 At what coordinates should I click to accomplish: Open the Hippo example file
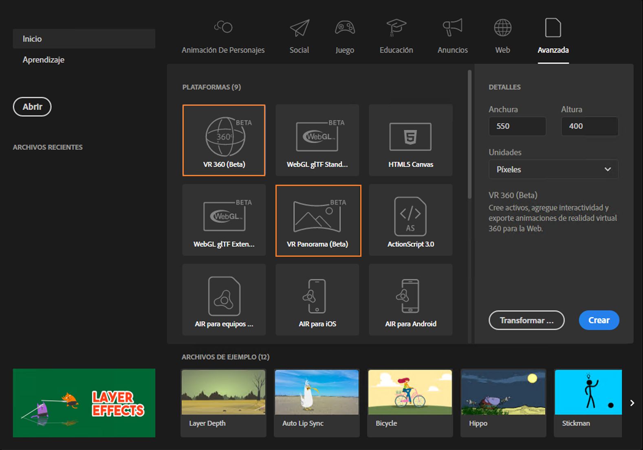pyautogui.click(x=503, y=403)
